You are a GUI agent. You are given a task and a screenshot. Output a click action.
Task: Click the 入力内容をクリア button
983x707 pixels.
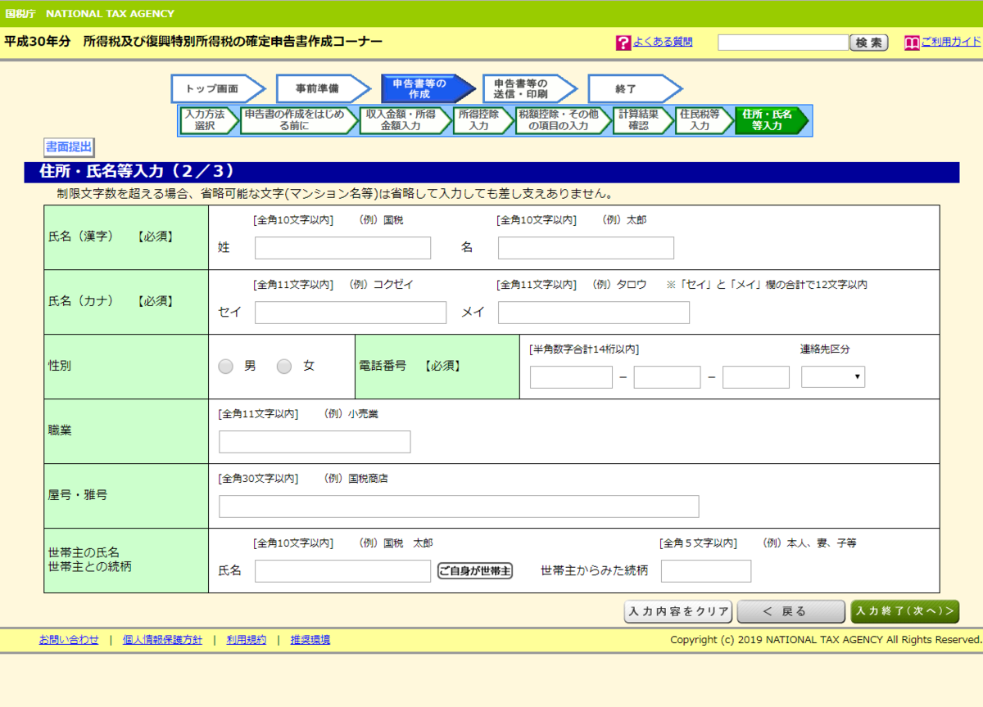[678, 612]
